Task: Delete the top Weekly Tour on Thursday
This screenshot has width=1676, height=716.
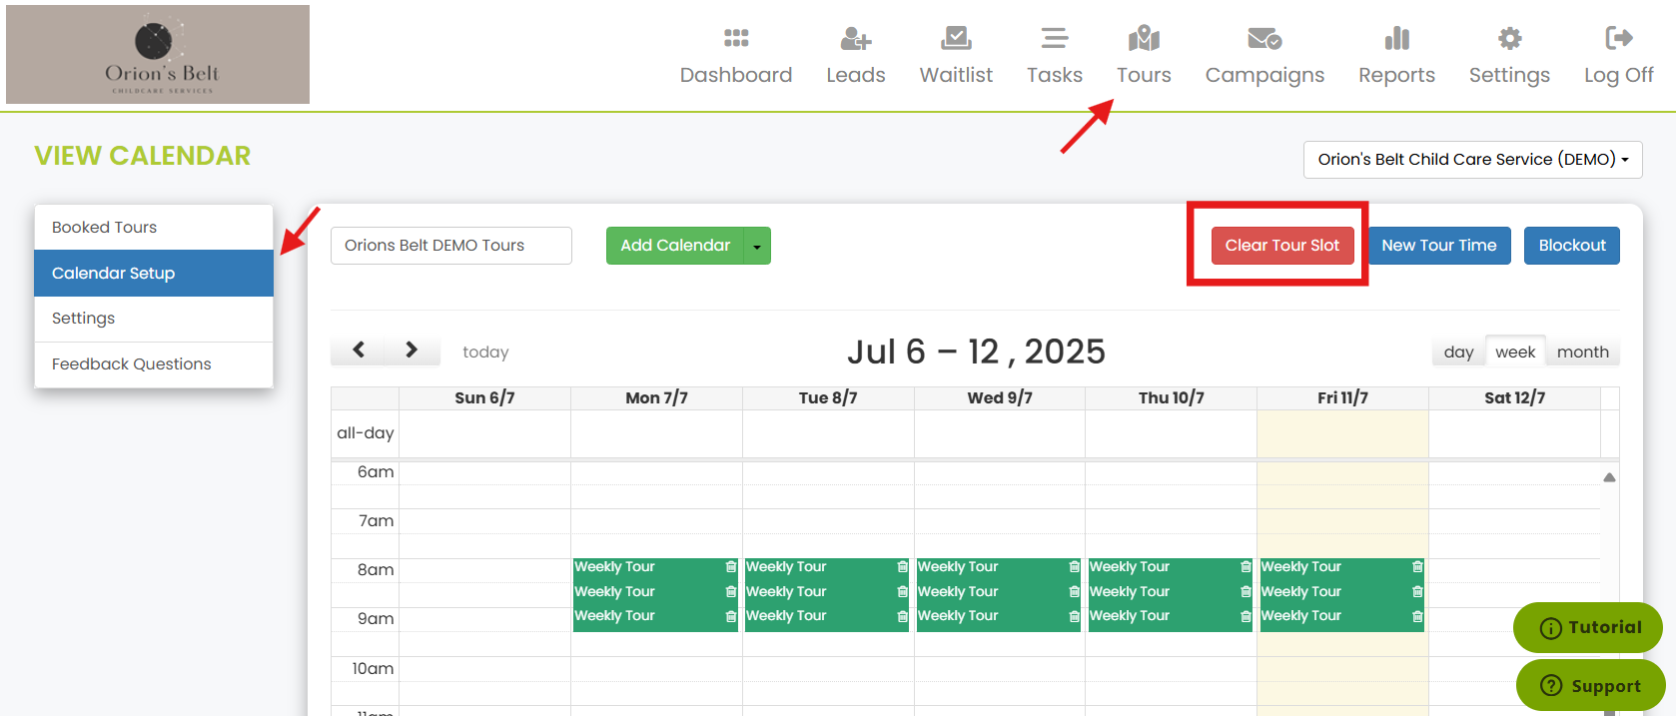Action: [x=1246, y=567]
